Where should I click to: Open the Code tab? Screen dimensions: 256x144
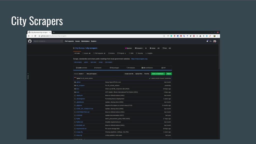pyautogui.click(x=77, y=53)
